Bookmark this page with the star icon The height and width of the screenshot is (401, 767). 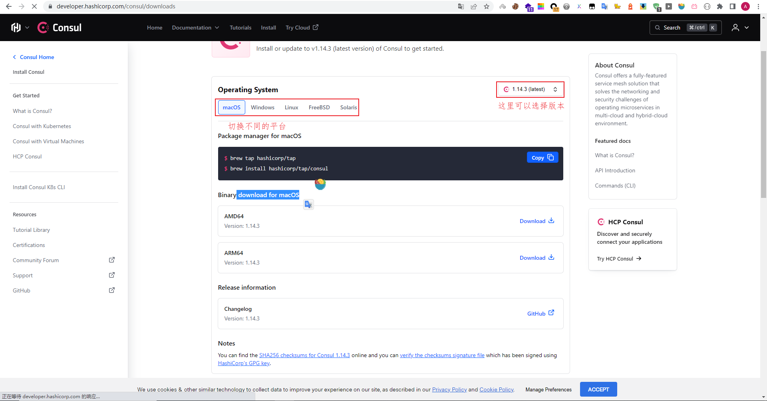(x=487, y=6)
